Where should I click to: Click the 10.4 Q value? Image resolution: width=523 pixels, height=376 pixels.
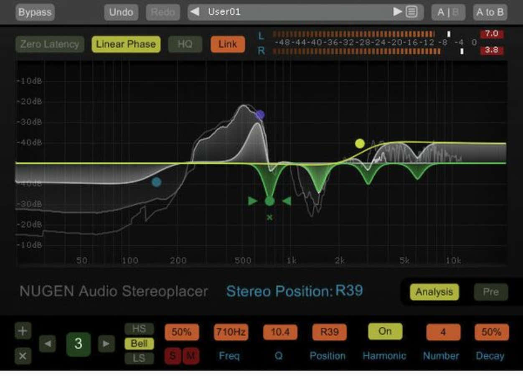tap(280, 332)
